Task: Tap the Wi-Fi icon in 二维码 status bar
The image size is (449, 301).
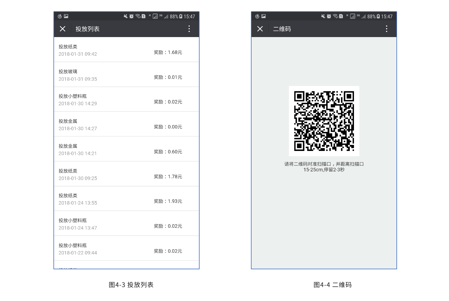Action: click(x=335, y=16)
